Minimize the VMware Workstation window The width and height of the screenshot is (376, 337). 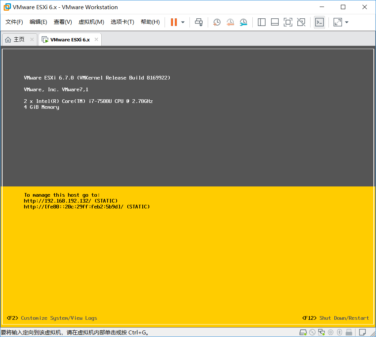[x=322, y=7]
